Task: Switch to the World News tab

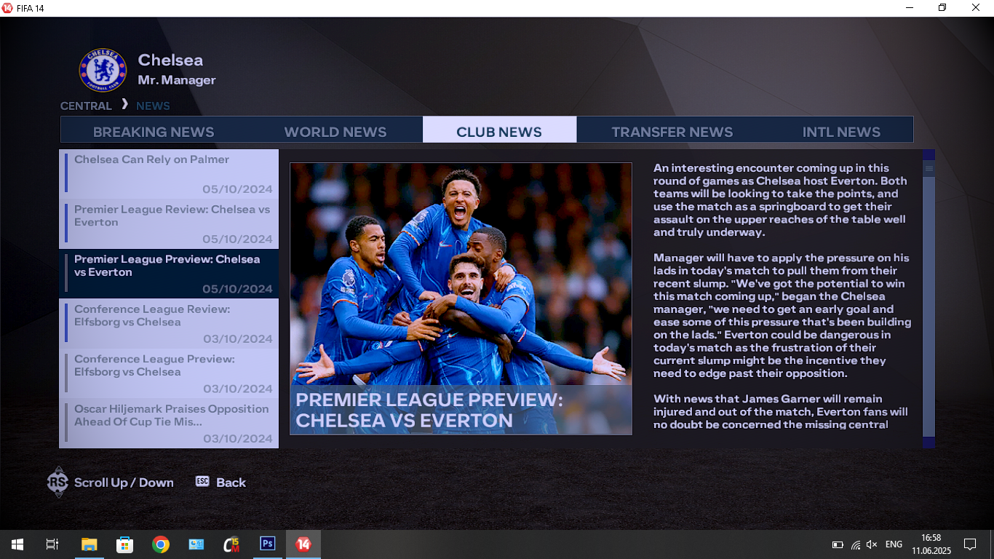Action: (335, 132)
